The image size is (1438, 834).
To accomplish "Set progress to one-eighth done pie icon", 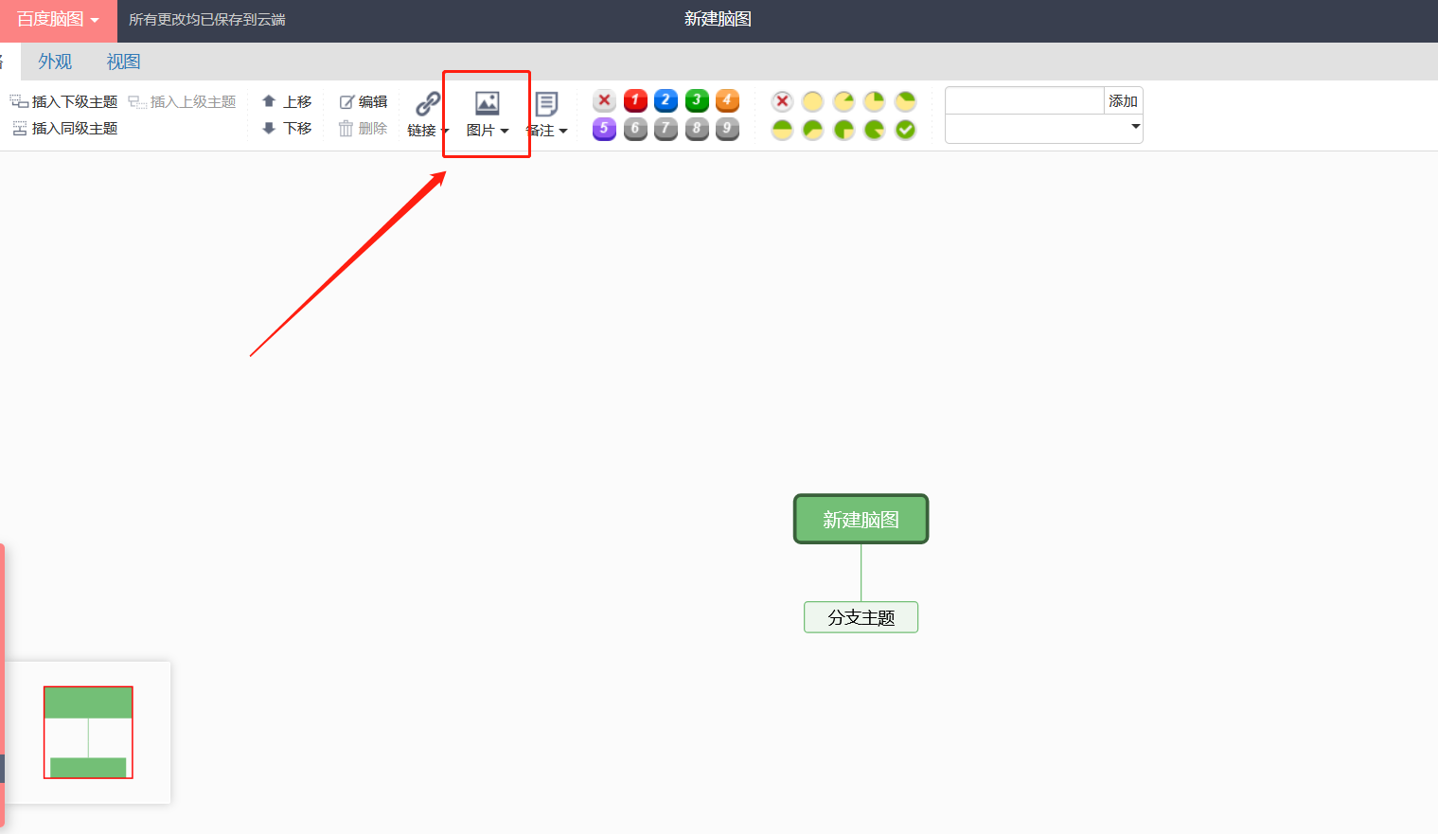I will pyautogui.click(x=843, y=101).
